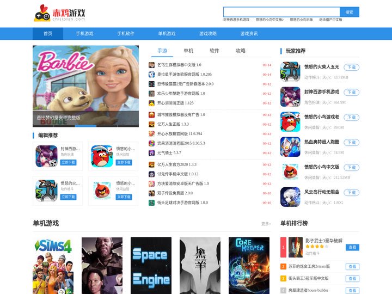Open the 更多+ link for 单机游戏
The width and height of the screenshot is (392, 294).
pos(266,224)
